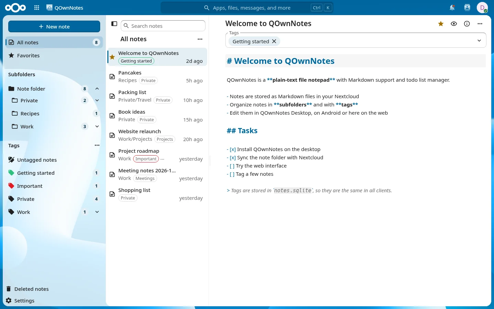The image size is (494, 309).
Task: Filter by the Private tag
Action: [54, 199]
